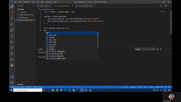
Task: Pick sha3_512 from the suggestion list
Action: (72, 44)
